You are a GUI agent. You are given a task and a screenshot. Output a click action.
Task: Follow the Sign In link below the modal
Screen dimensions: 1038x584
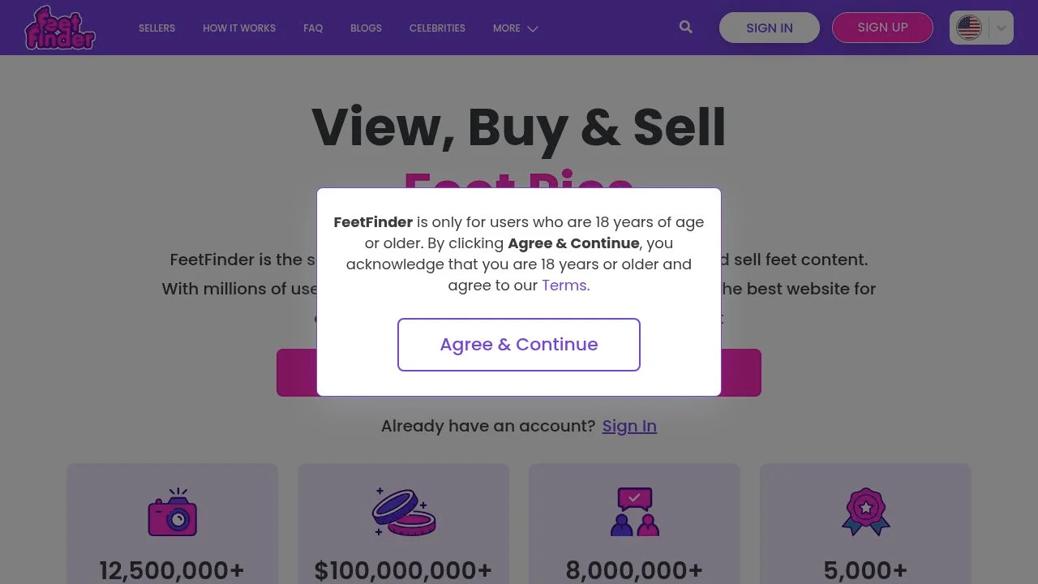[x=629, y=426]
